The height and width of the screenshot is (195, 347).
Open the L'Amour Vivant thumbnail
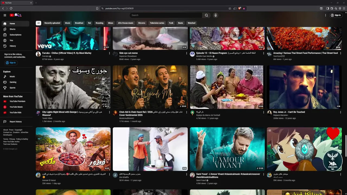tap(227, 149)
